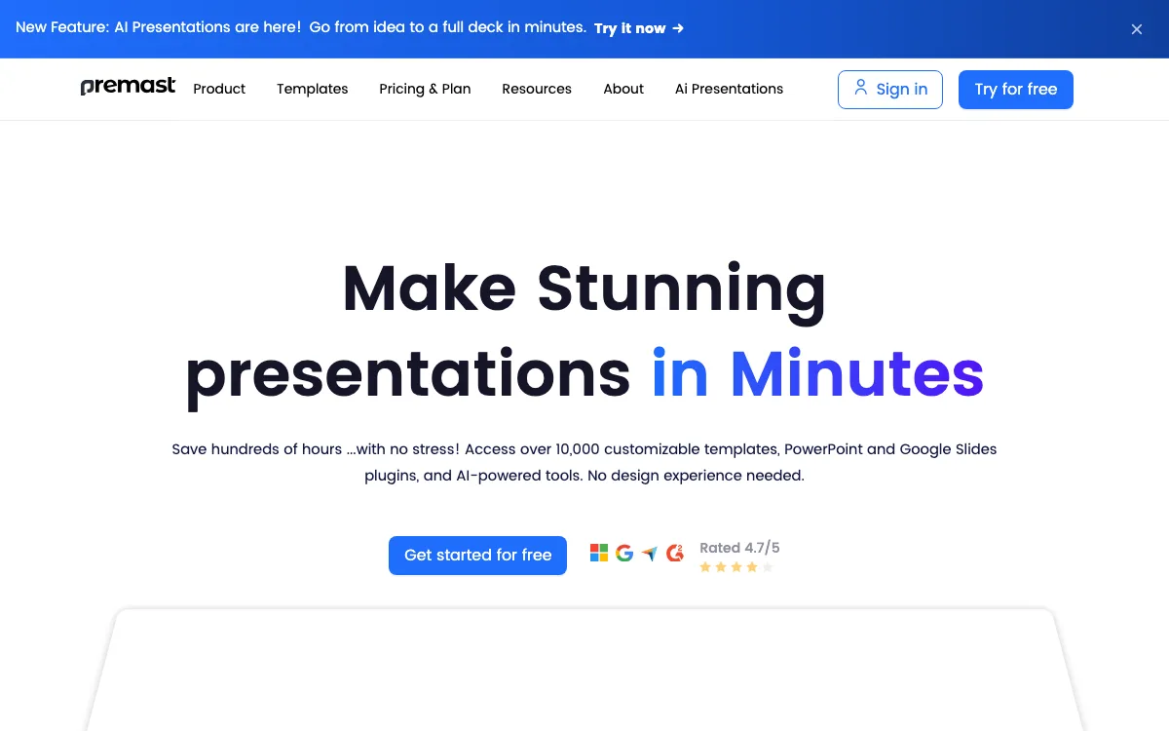Click the gradient 'in Minutes' text

818,374
